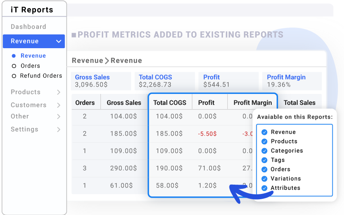Toggle the Variations report checkmark
344x215 pixels.
pyautogui.click(x=264, y=179)
